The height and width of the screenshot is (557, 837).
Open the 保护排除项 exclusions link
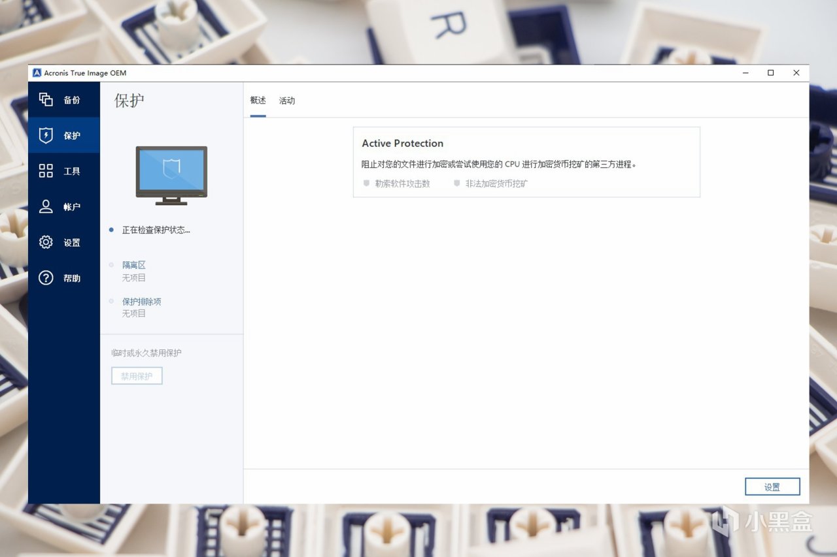(x=141, y=302)
